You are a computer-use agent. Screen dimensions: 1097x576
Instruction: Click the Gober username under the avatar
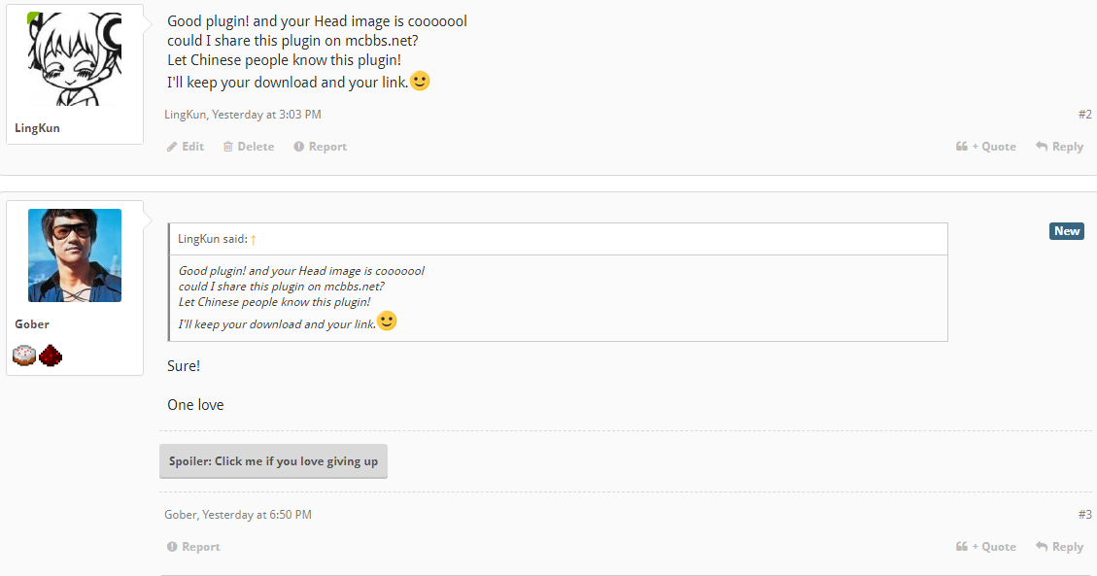pos(32,324)
